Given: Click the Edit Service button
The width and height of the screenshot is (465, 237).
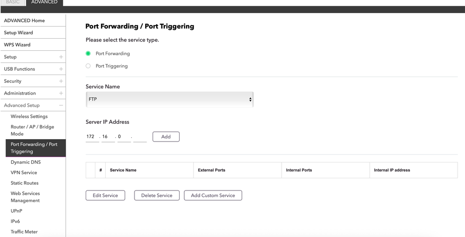Looking at the screenshot, I should pos(105,196).
